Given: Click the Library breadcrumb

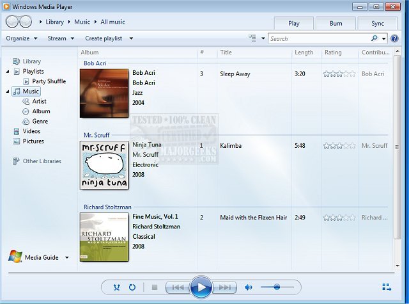Looking at the screenshot, I should coord(54,22).
